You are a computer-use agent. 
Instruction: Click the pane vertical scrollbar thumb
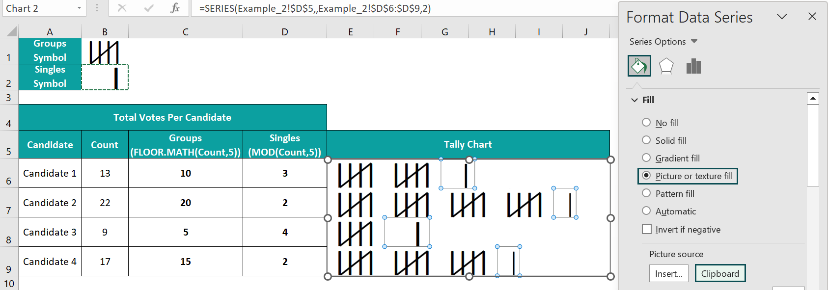(x=813, y=145)
